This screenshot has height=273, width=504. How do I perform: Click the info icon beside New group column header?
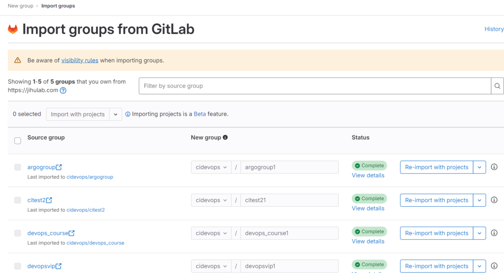(226, 137)
